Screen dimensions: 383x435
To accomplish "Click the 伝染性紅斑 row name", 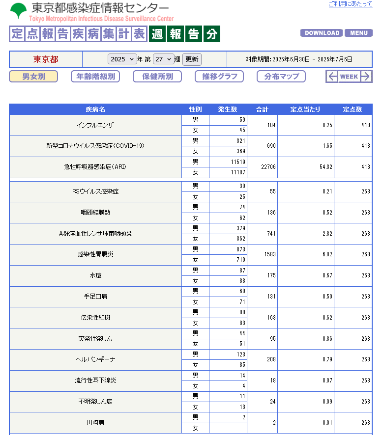I will pos(95,318).
